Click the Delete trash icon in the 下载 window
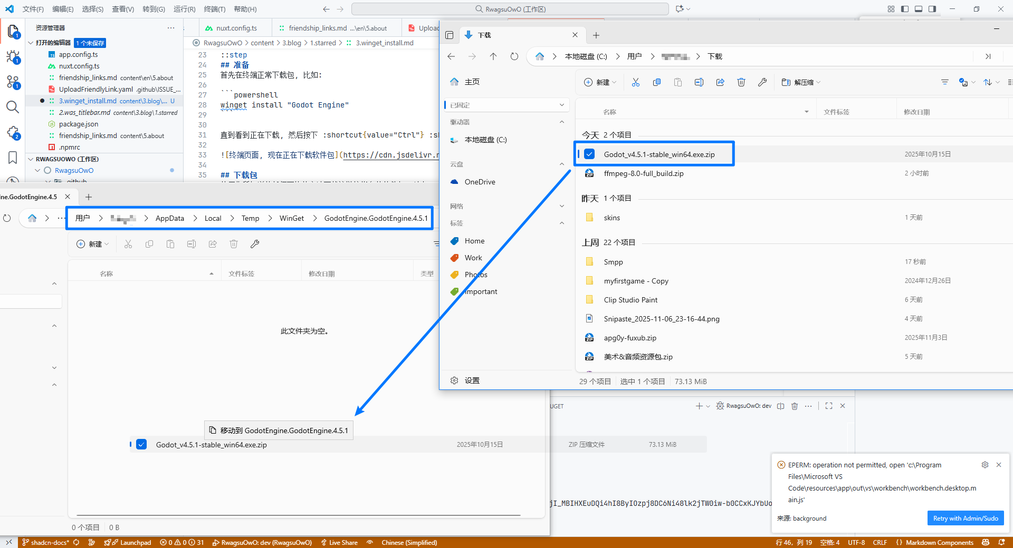1013x548 pixels. click(741, 82)
